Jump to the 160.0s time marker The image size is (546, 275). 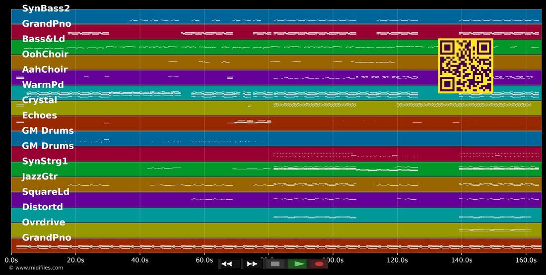coord(526,260)
